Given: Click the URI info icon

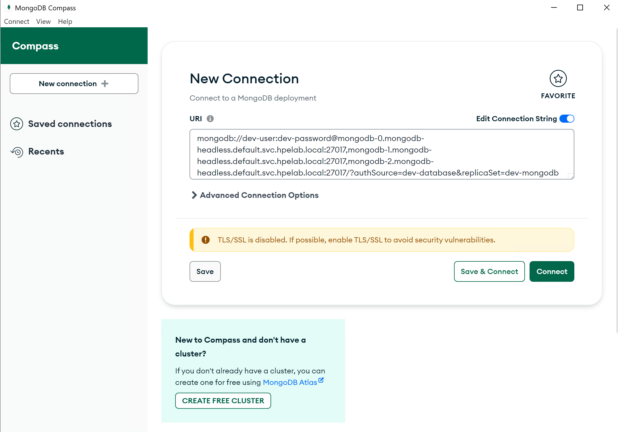Looking at the screenshot, I should pos(210,118).
